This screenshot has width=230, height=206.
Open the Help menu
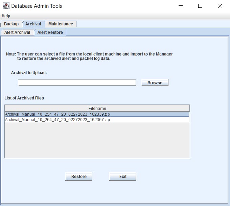[x=6, y=16]
